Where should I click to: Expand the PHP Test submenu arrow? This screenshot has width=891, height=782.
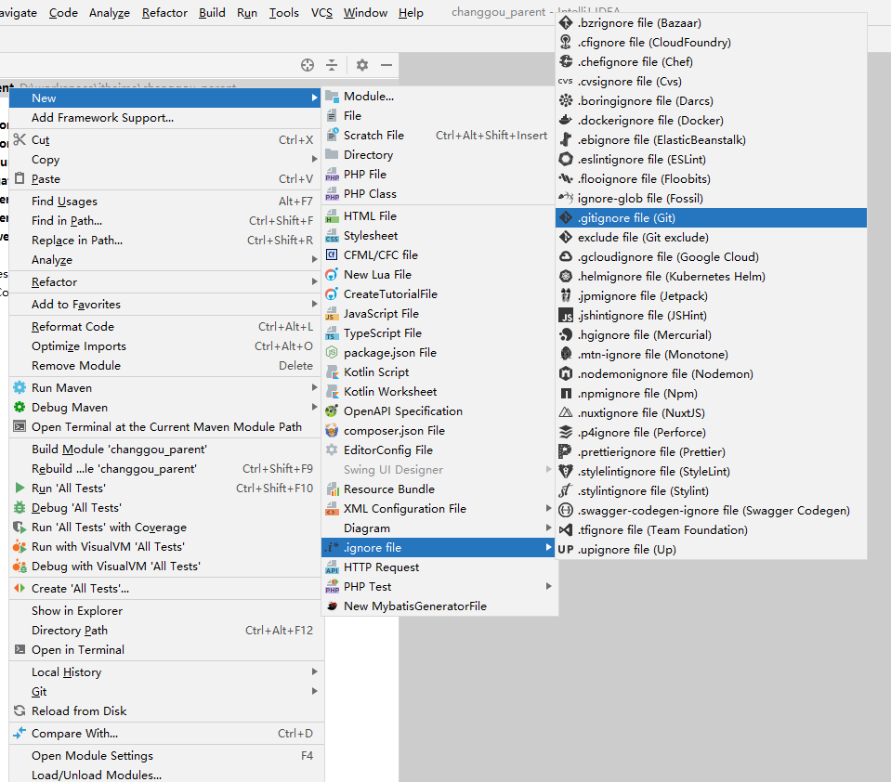tap(548, 586)
